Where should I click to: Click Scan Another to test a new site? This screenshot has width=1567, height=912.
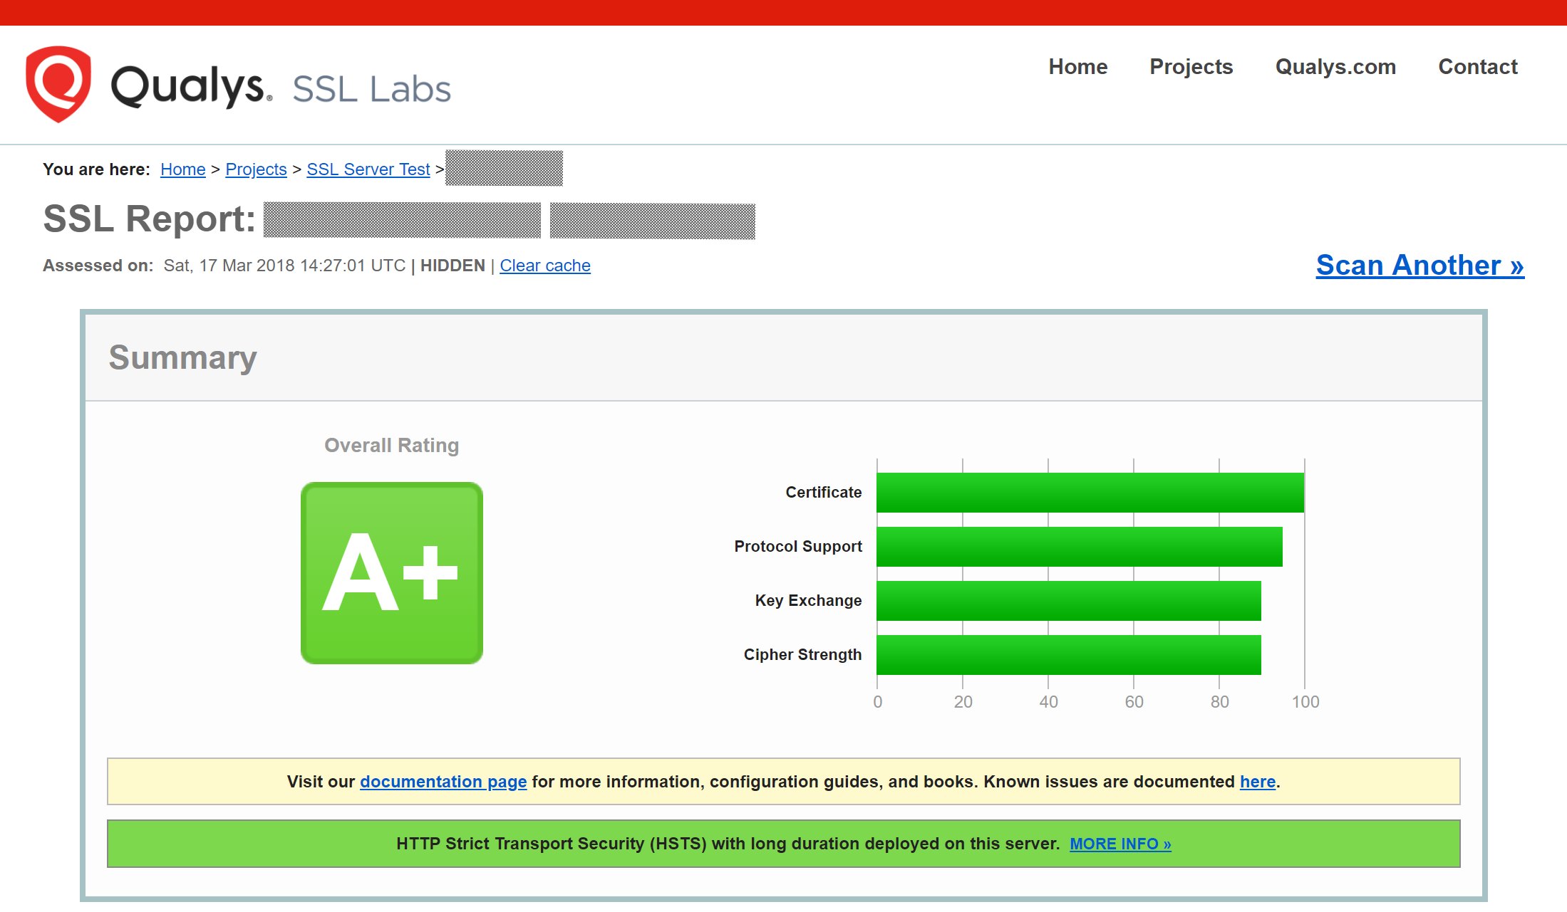coord(1419,265)
